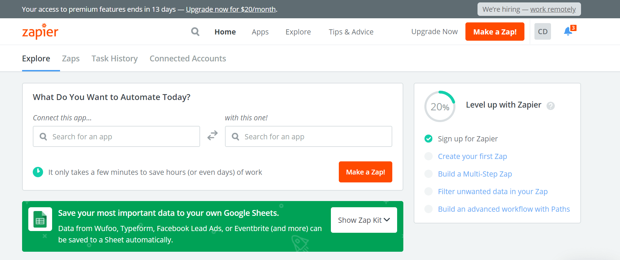Image resolution: width=620 pixels, height=260 pixels.
Task: Switch to the Task History tab
Action: (115, 59)
